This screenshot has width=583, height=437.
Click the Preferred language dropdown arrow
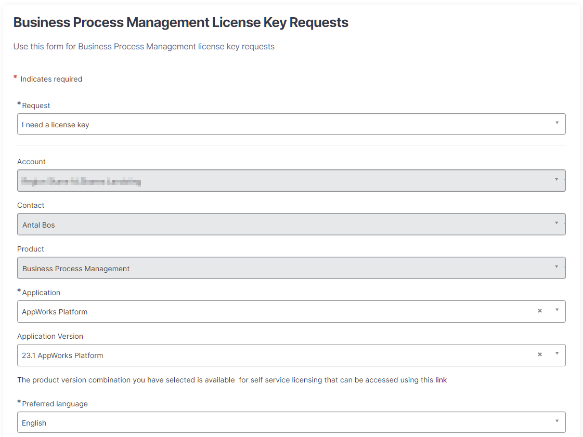pos(556,421)
